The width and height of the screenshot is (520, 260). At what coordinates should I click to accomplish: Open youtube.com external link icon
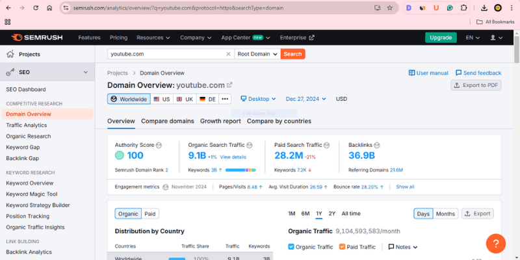coord(229,85)
